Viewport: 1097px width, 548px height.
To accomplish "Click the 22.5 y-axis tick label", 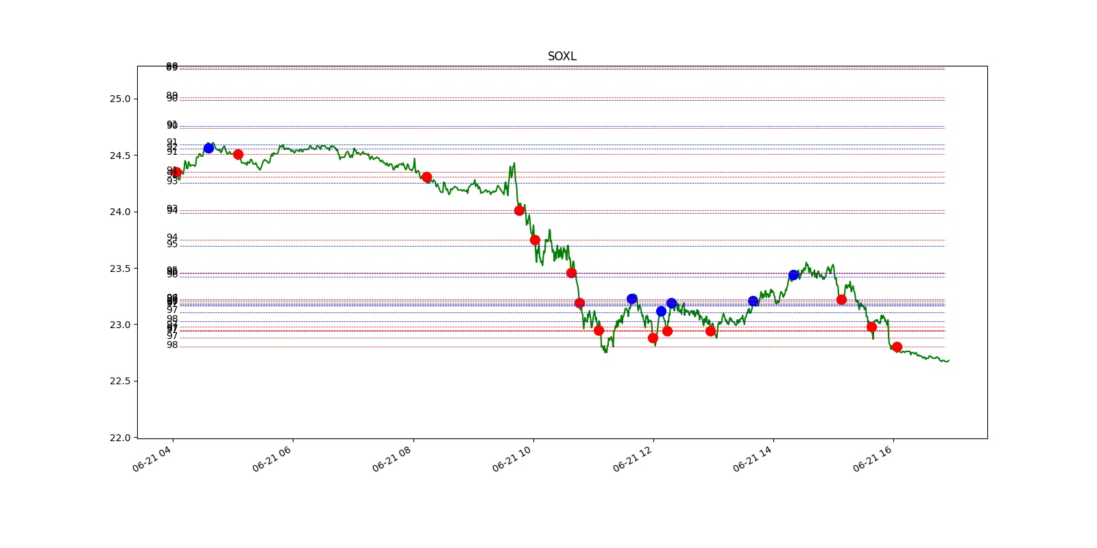I will [119, 381].
